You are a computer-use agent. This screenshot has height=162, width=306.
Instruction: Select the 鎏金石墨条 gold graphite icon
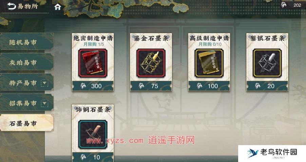(x=151, y=63)
